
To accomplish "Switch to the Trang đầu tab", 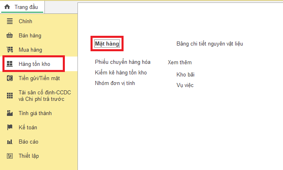I will 22,7.
